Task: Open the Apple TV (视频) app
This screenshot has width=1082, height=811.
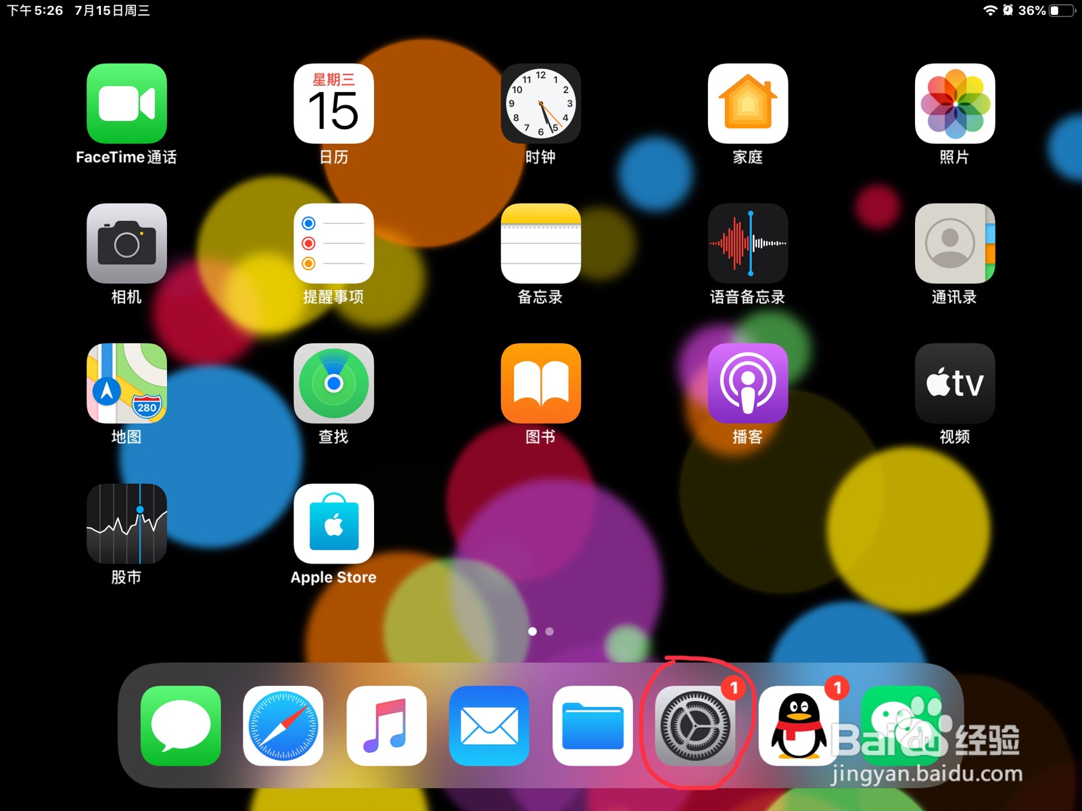Action: [955, 383]
